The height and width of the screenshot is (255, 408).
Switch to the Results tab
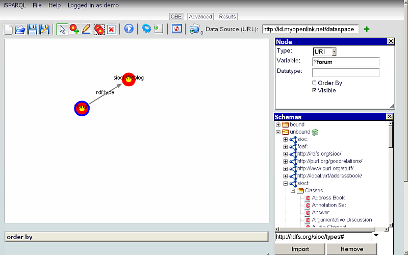tap(227, 17)
